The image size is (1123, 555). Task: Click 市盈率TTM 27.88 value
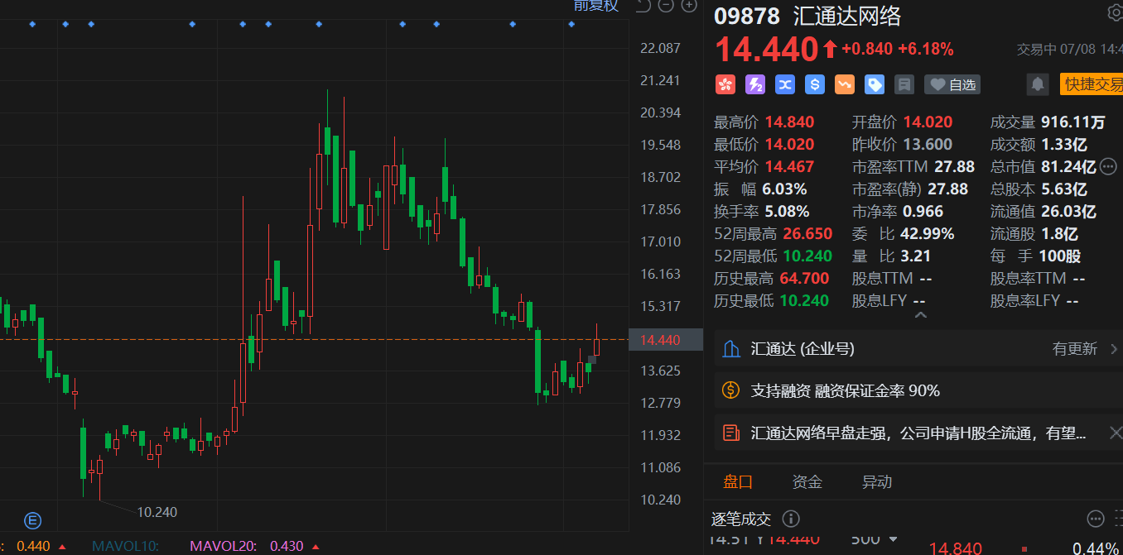pyautogui.click(x=954, y=166)
